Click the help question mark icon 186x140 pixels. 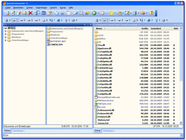point(152,13)
